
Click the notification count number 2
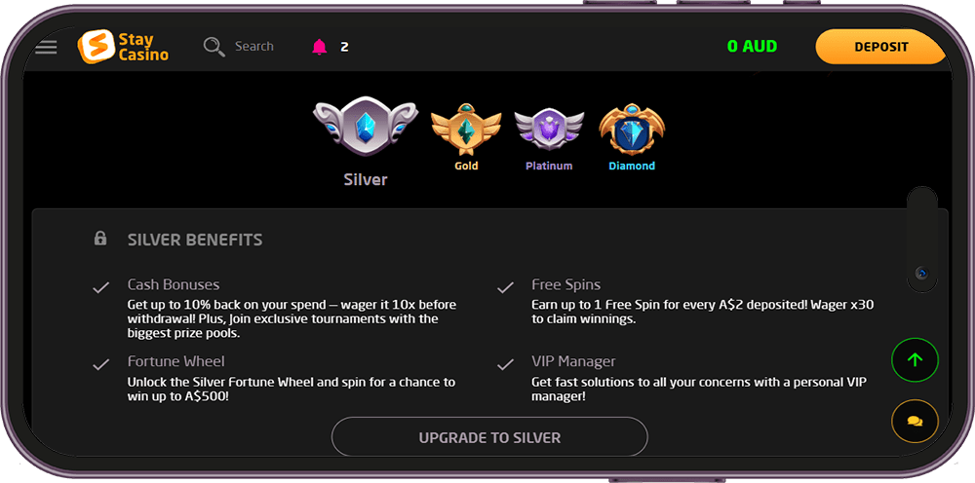tap(344, 47)
